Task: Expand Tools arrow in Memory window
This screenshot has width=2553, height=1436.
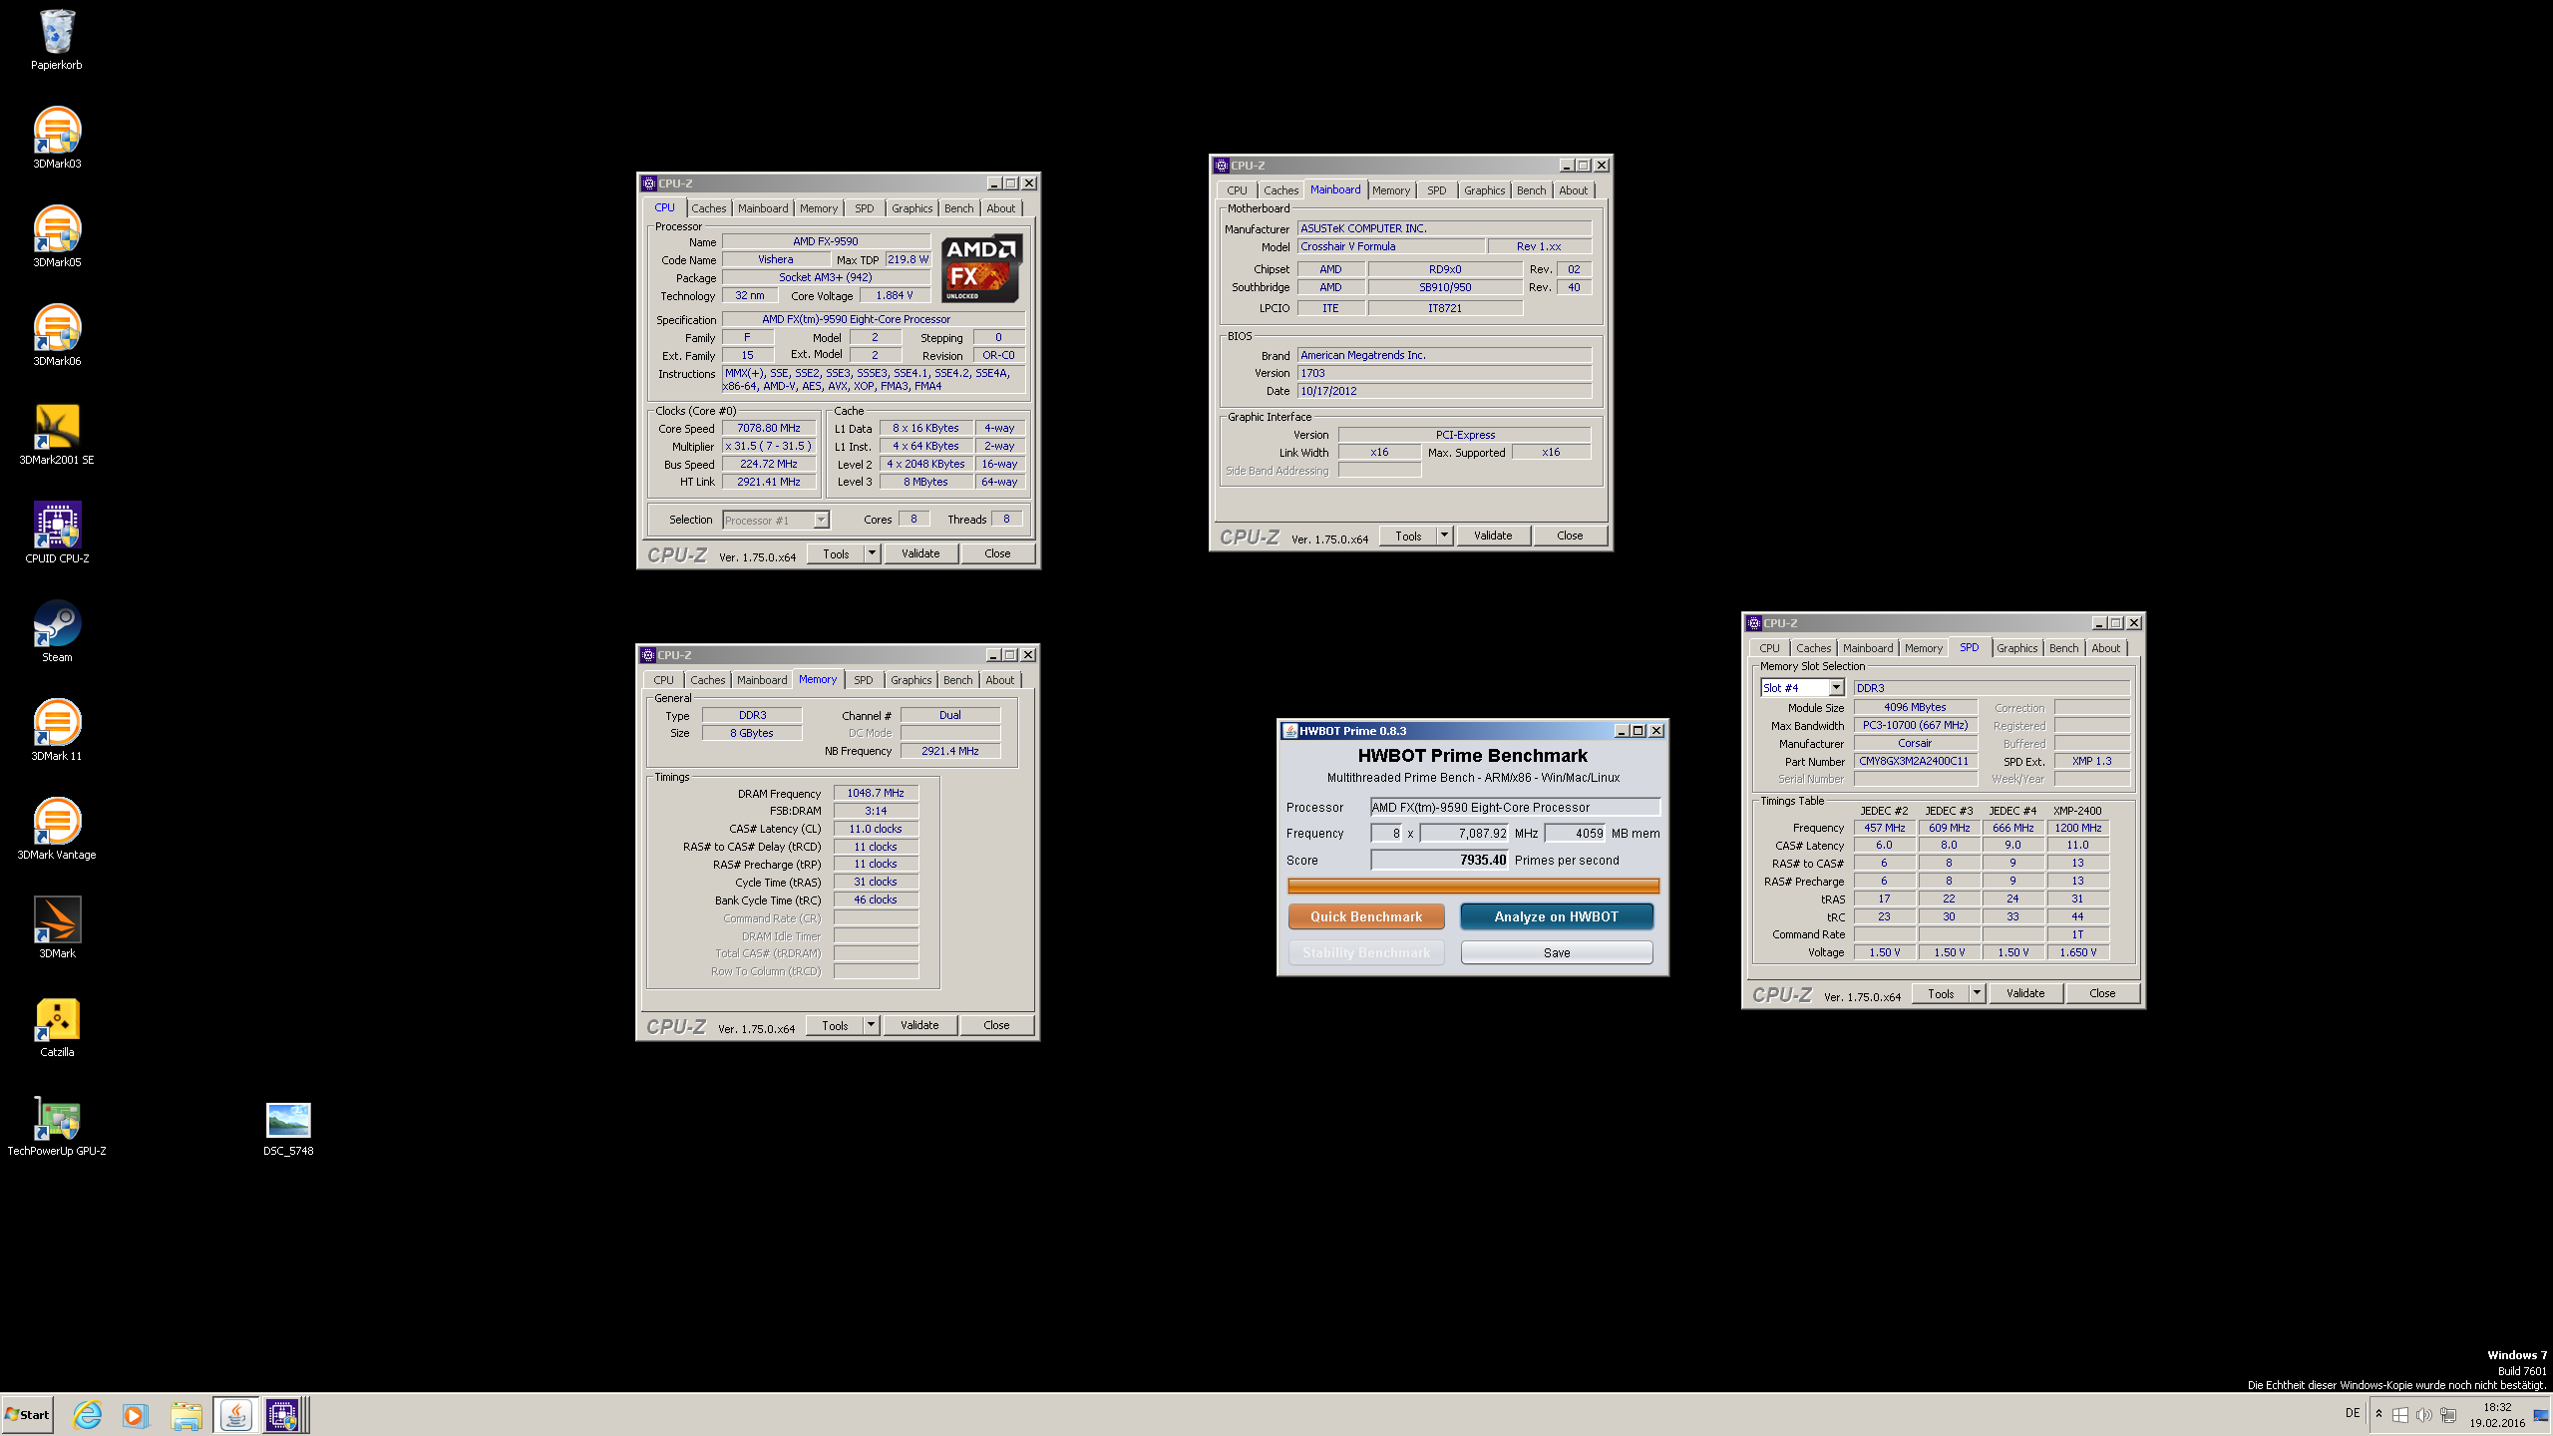Action: (871, 1025)
